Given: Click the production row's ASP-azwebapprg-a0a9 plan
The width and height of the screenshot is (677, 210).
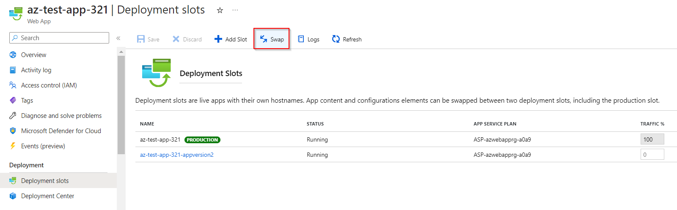Looking at the screenshot, I should 502,139.
